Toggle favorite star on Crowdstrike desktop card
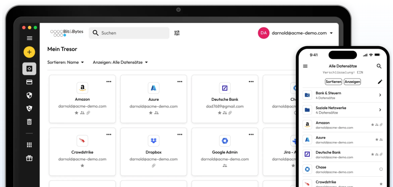Viewport: 393px width, 187px height. click(82, 166)
